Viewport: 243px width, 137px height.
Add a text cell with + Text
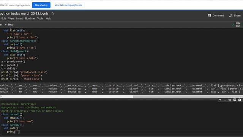pyautogui.click(x=9, y=24)
